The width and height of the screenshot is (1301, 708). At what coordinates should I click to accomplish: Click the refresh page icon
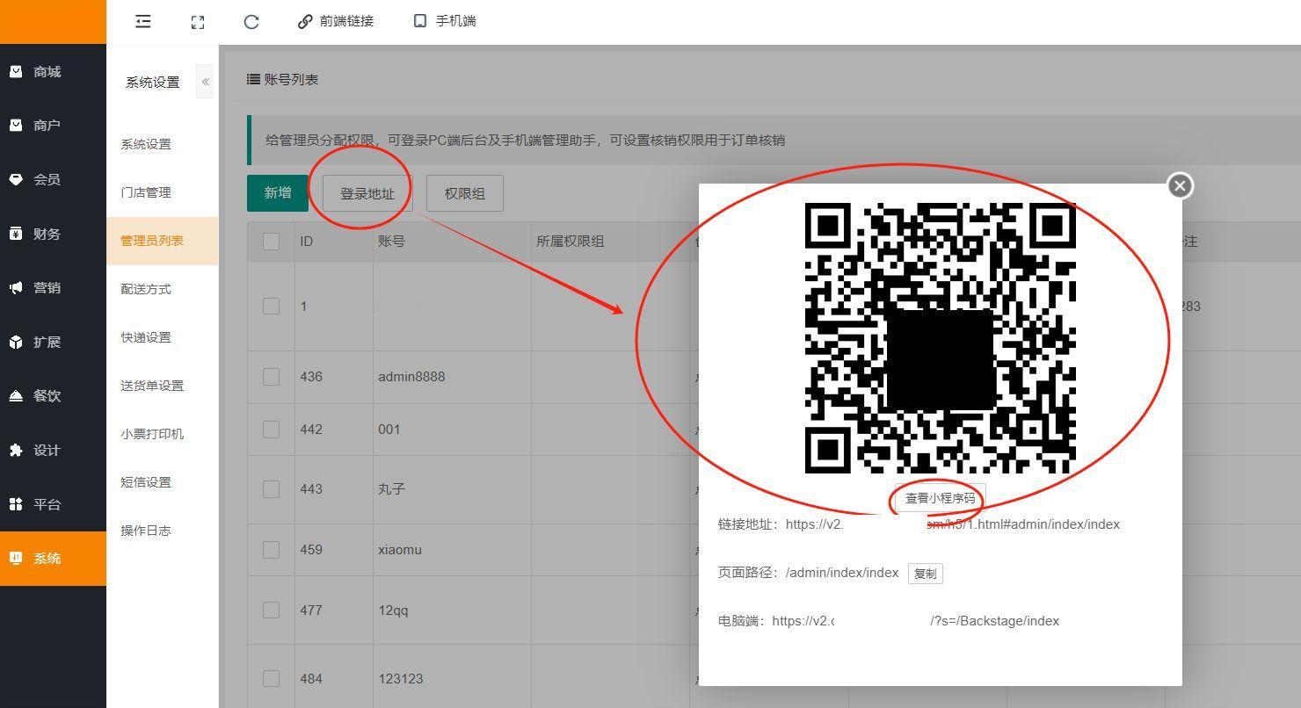coord(251,22)
